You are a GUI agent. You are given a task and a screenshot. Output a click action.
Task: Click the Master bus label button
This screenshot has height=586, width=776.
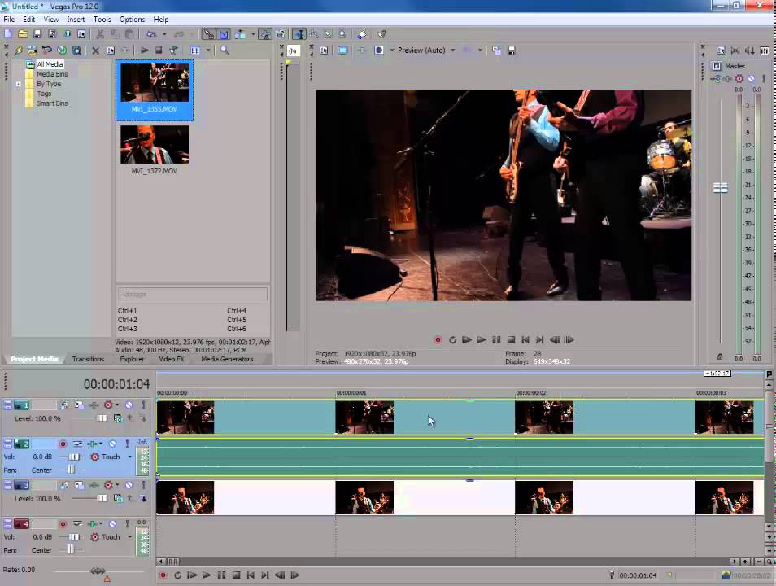pyautogui.click(x=735, y=66)
